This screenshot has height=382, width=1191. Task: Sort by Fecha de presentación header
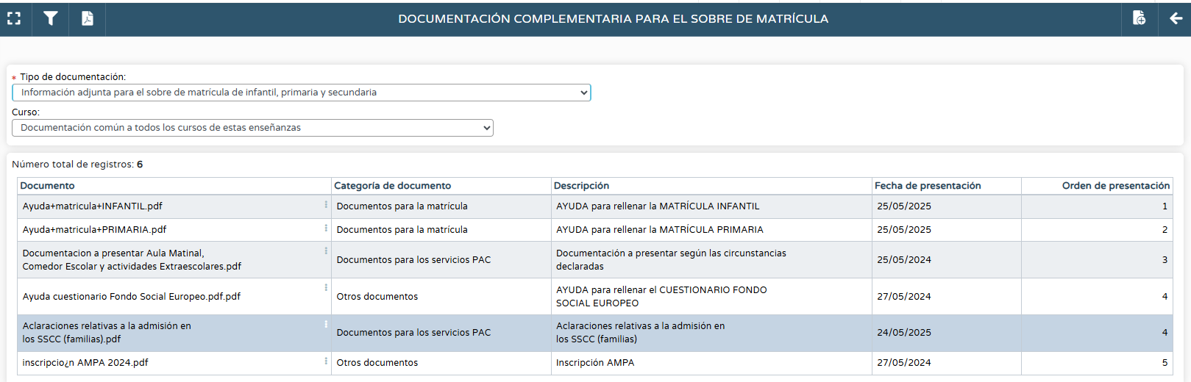928,186
